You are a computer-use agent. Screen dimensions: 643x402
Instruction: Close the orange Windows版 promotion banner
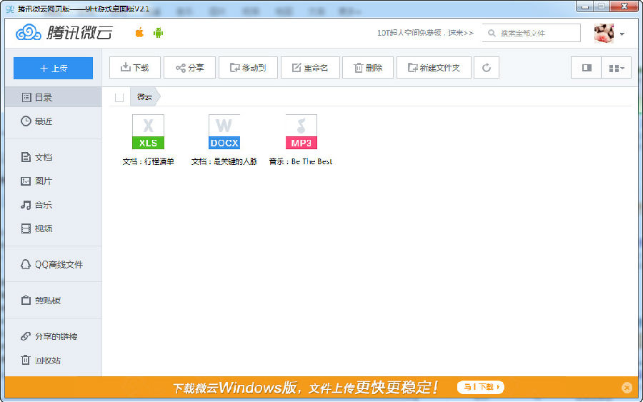627,387
